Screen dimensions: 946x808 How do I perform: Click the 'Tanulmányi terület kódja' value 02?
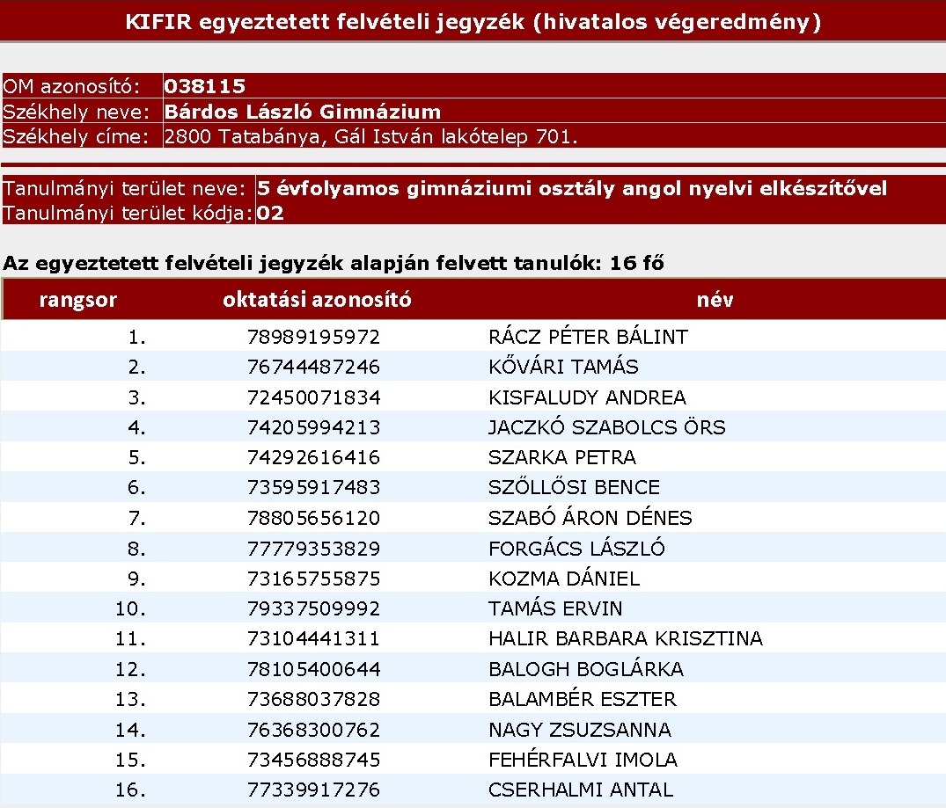tap(271, 213)
